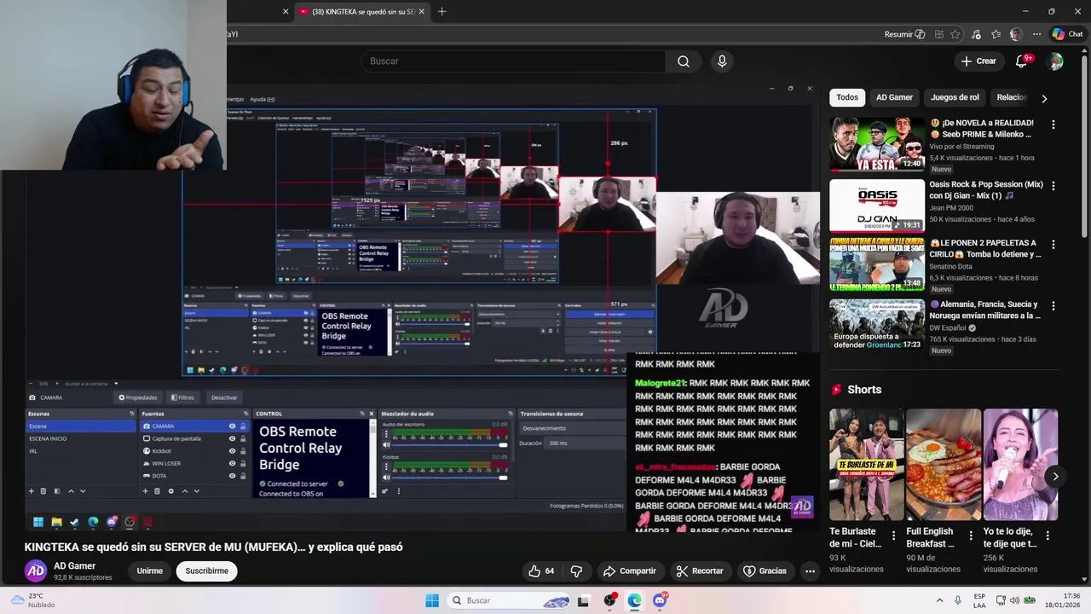
Task: Open the Copilot Chat button in Edge
Action: pos(1067,34)
